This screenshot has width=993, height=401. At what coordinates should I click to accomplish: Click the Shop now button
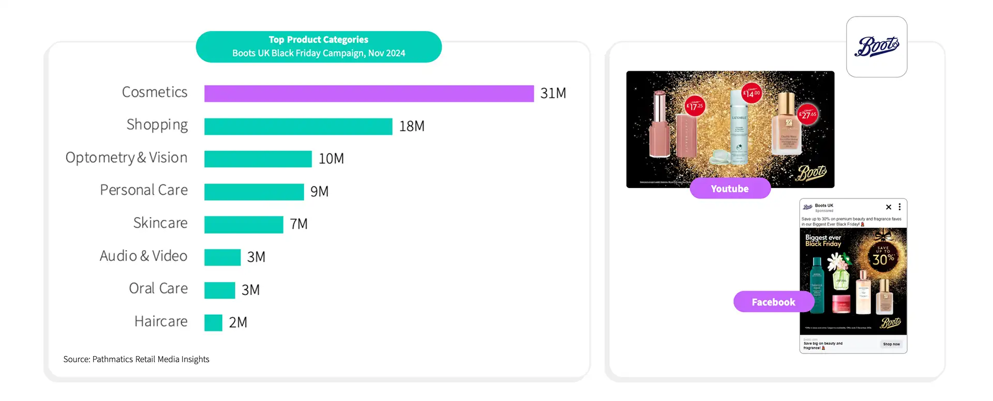[891, 344]
